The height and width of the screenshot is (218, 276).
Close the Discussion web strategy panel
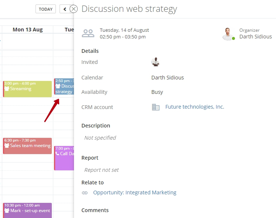pos(74,9)
